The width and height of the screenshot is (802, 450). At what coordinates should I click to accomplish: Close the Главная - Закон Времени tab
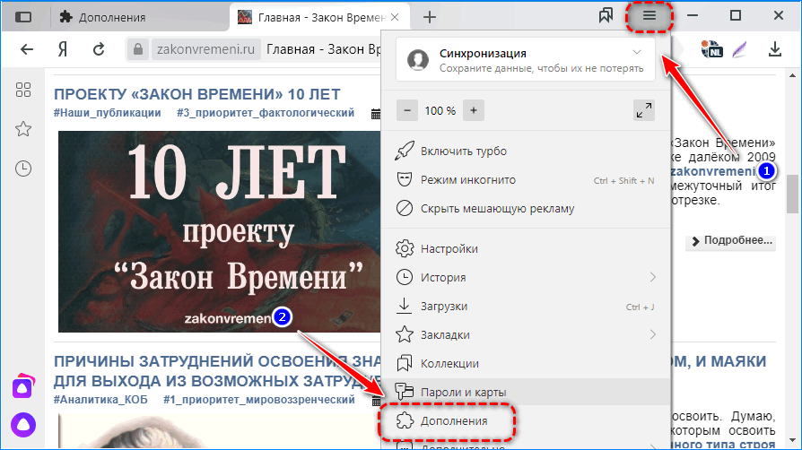pyautogui.click(x=395, y=17)
